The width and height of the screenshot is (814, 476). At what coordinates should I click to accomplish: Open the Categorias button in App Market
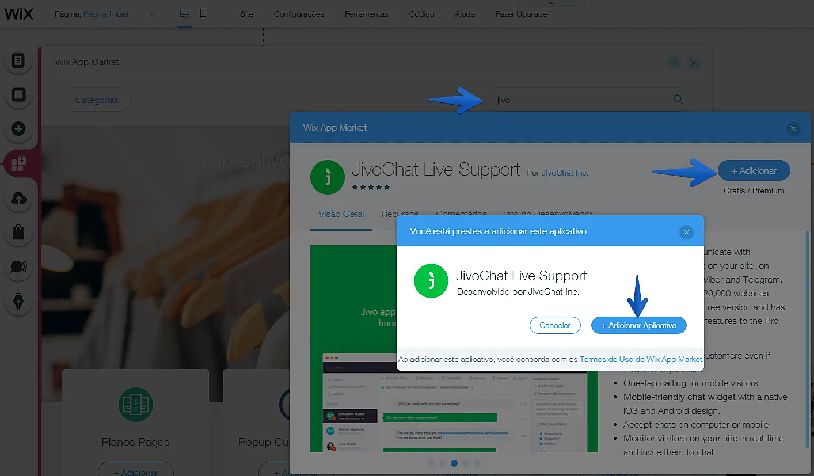click(97, 100)
